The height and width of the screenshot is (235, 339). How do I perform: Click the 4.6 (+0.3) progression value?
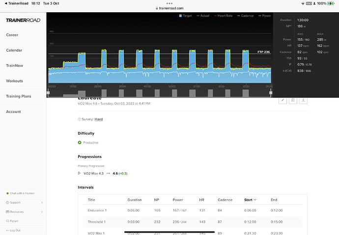120,173
